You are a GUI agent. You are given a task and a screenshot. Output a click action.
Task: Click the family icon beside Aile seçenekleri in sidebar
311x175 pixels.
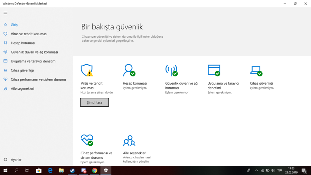click(x=5, y=89)
